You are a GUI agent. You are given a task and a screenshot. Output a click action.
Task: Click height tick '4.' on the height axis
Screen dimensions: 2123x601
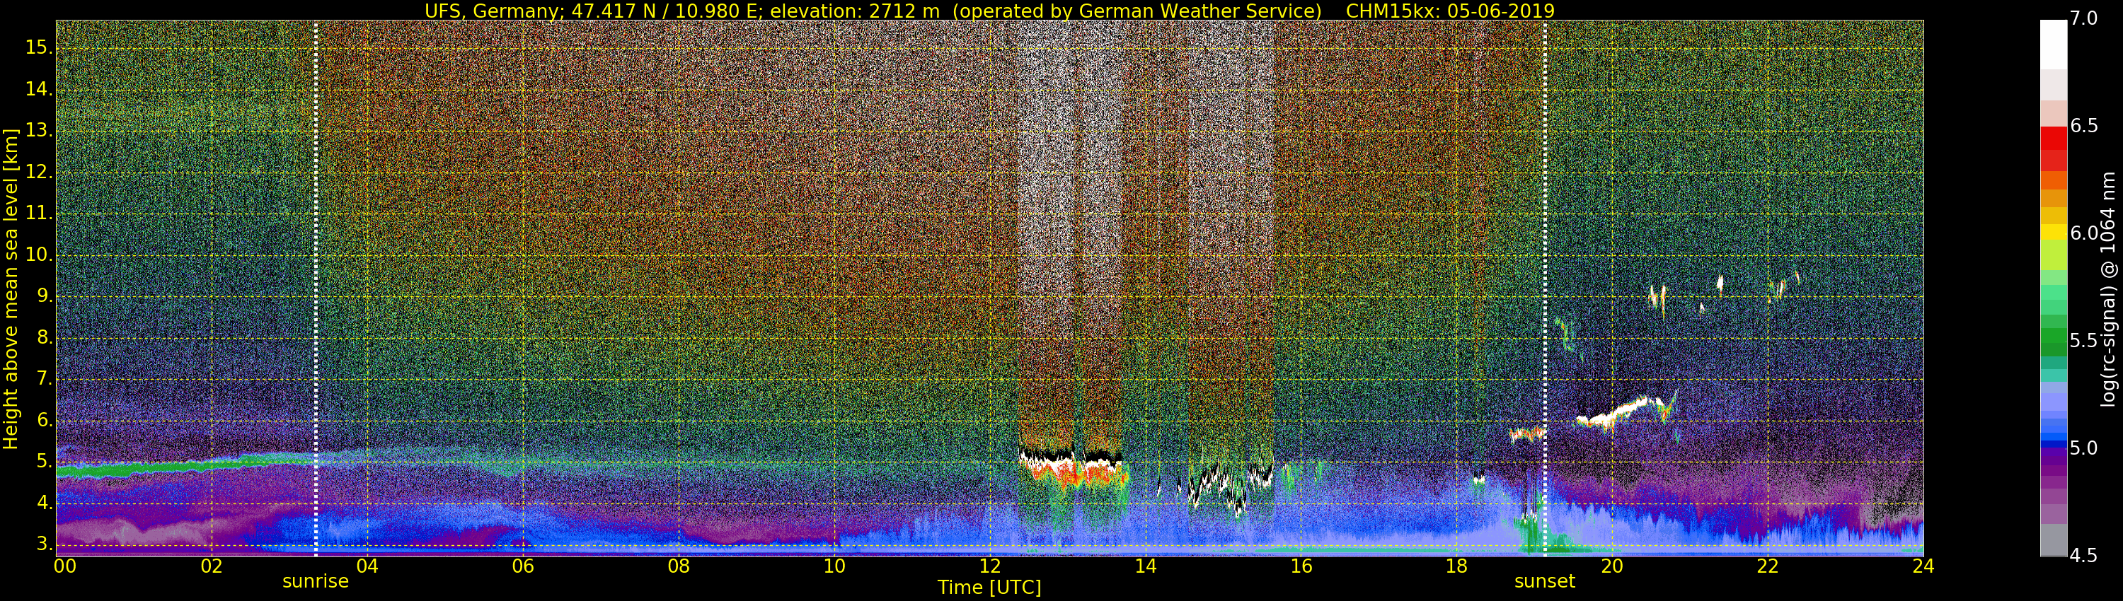pos(43,503)
